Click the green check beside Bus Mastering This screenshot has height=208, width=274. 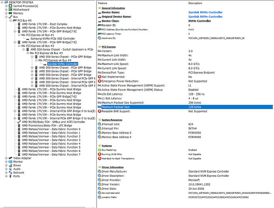(x=100, y=150)
